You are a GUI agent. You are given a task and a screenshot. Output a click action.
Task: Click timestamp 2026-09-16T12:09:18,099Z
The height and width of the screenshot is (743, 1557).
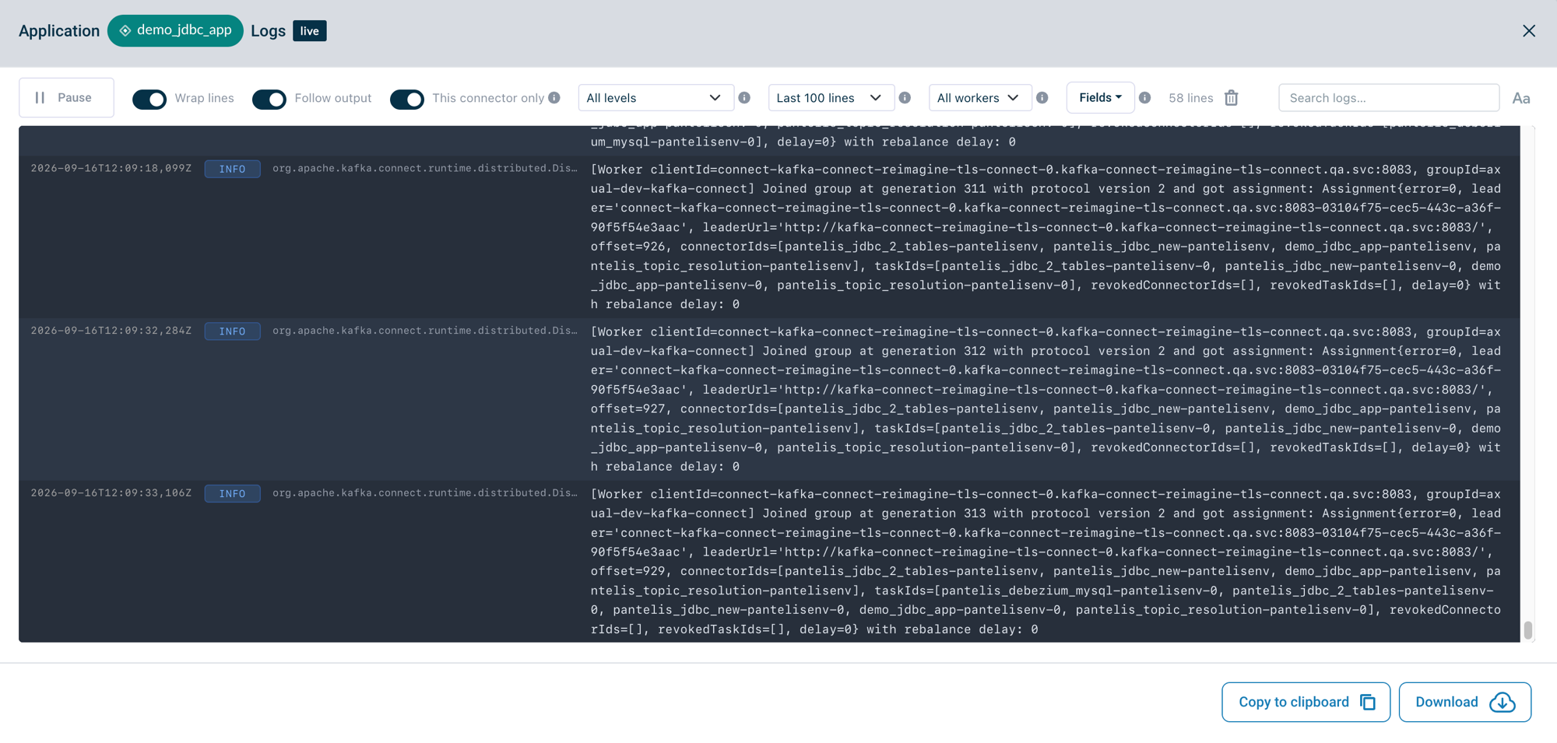coord(111,168)
